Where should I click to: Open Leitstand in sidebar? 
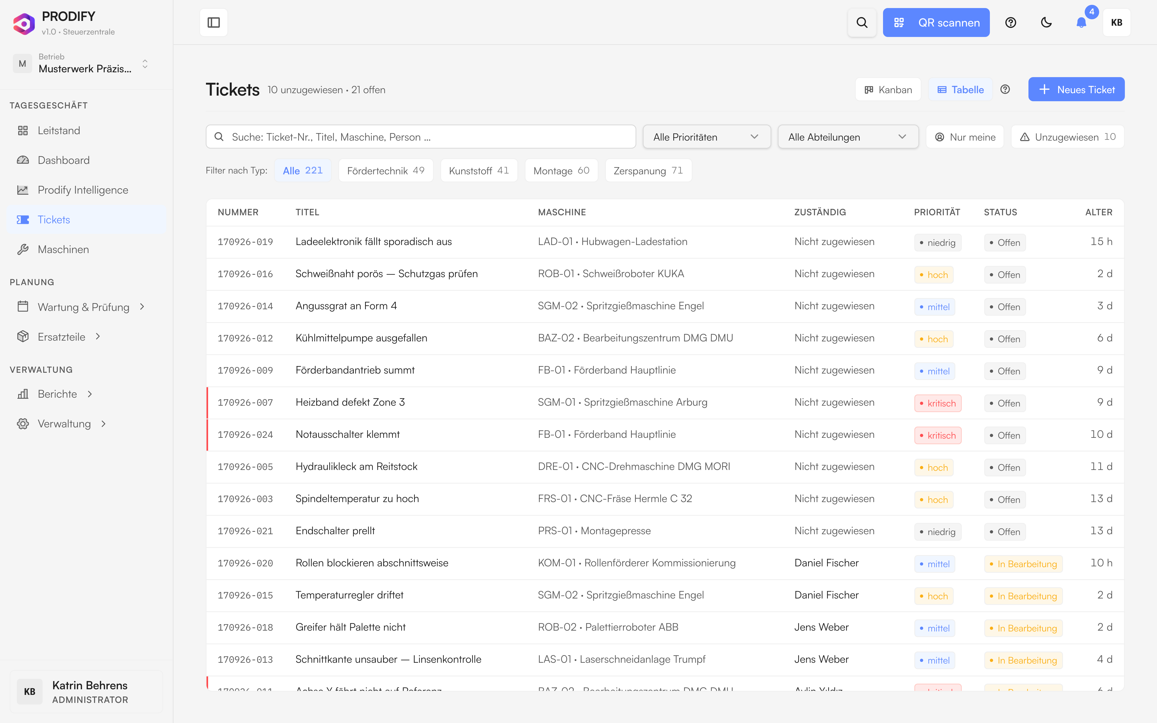(x=87, y=131)
